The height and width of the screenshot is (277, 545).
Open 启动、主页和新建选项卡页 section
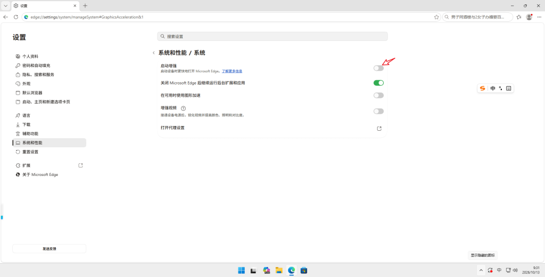point(49,102)
